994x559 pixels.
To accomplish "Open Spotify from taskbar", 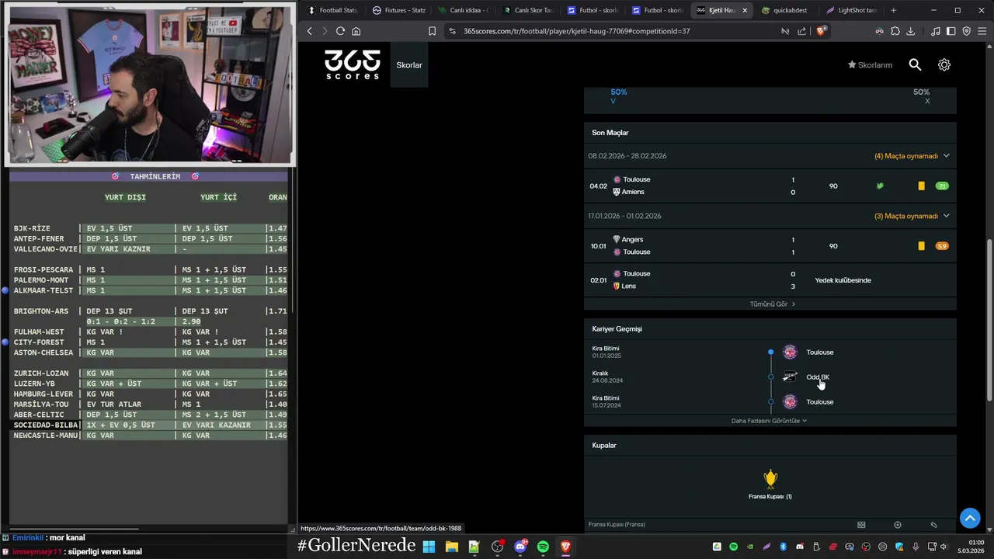I will pyautogui.click(x=543, y=547).
